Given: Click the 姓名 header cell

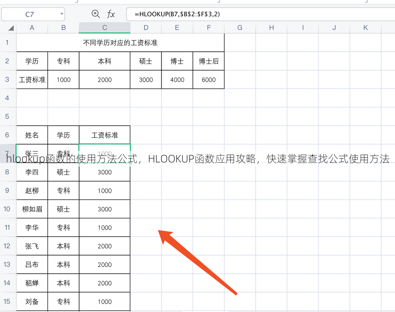Looking at the screenshot, I should pyautogui.click(x=32, y=135).
